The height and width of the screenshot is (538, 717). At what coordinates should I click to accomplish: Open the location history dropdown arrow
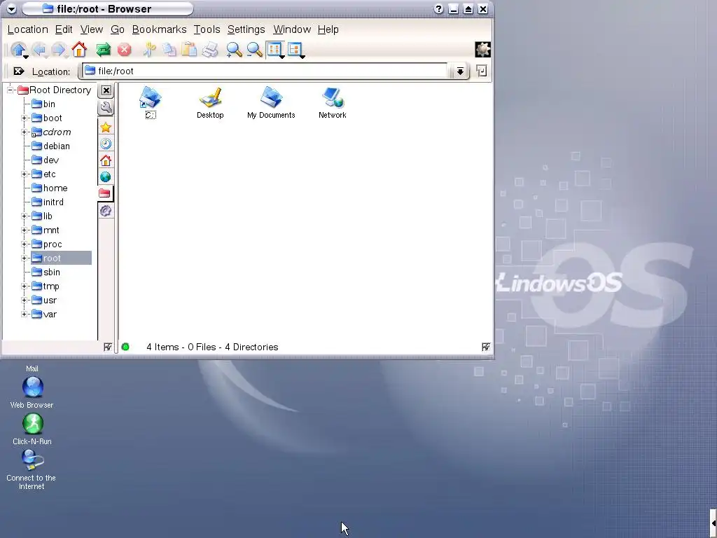click(460, 71)
